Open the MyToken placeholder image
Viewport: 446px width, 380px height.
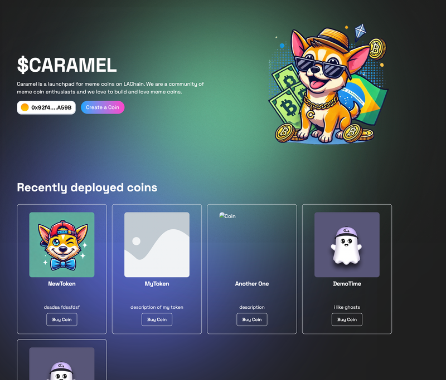point(157,245)
